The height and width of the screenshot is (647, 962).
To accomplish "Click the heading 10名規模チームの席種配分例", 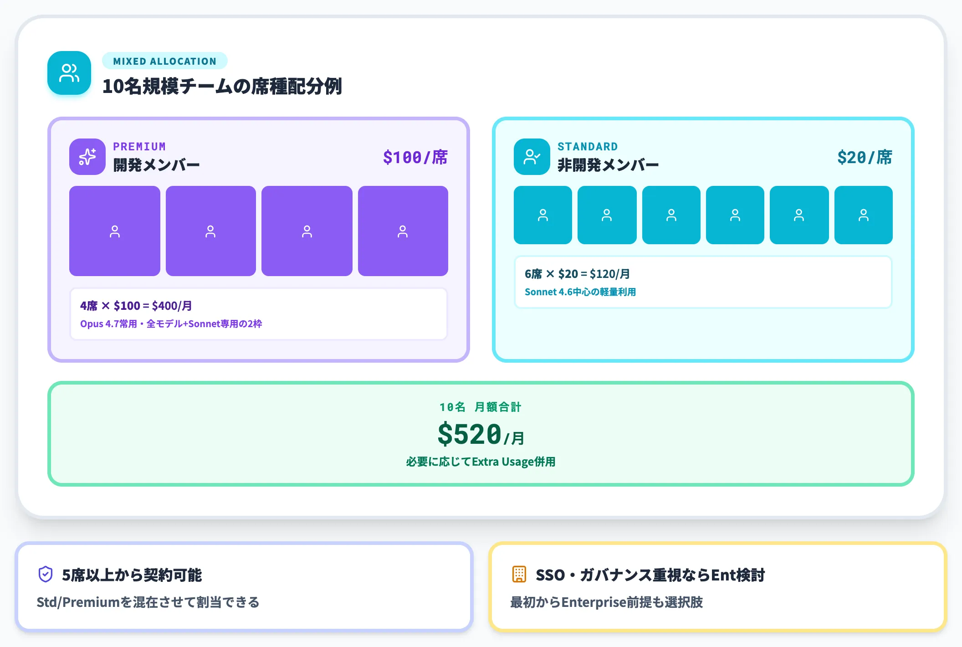I will [x=222, y=87].
